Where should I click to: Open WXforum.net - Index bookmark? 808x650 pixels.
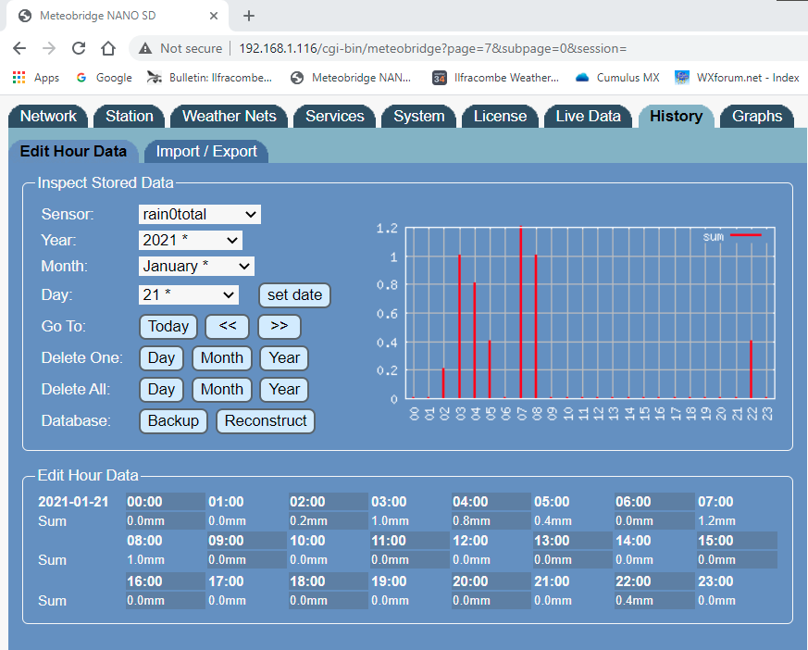click(737, 78)
